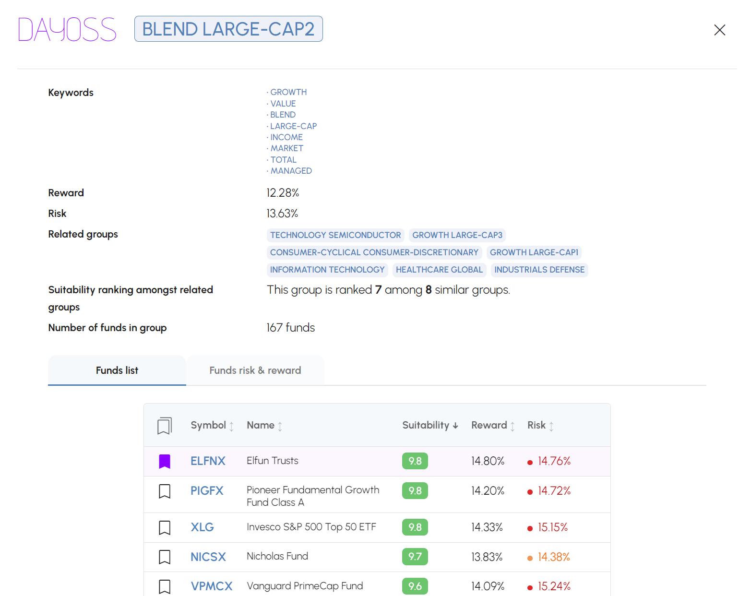
Task: Click the Dayoss logo
Action: [67, 29]
